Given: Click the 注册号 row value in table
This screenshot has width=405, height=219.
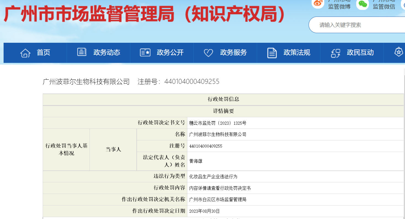Looking at the screenshot, I should click(x=206, y=146).
